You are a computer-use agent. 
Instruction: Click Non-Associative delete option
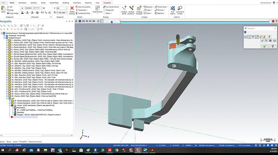pyautogui.click(x=83, y=7)
